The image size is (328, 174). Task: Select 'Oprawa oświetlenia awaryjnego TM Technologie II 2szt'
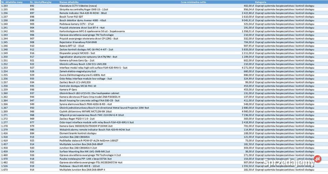click(x=90, y=155)
